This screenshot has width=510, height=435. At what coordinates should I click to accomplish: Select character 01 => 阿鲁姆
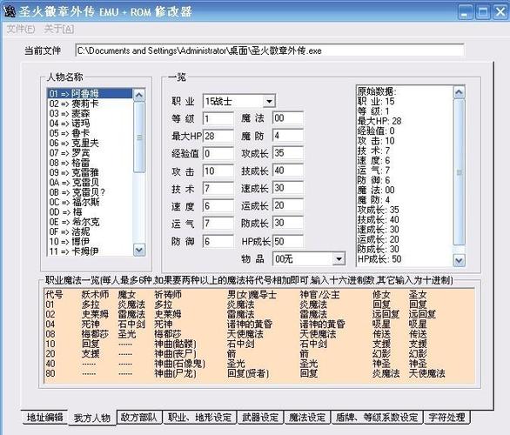[91, 94]
